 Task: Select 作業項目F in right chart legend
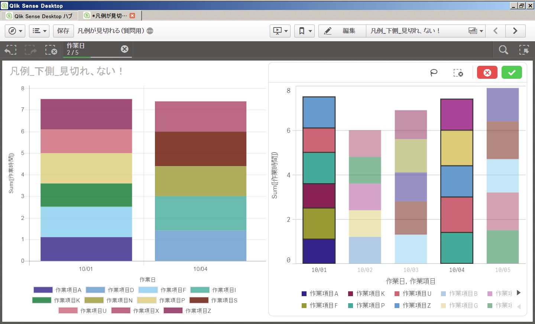pos(320,305)
